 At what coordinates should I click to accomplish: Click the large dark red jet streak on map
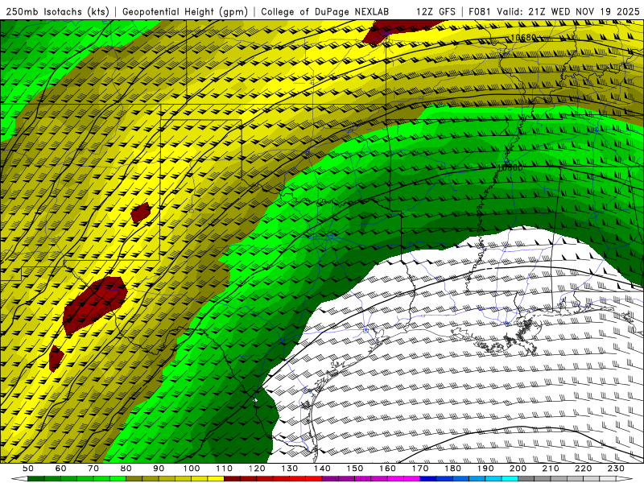coord(95,304)
